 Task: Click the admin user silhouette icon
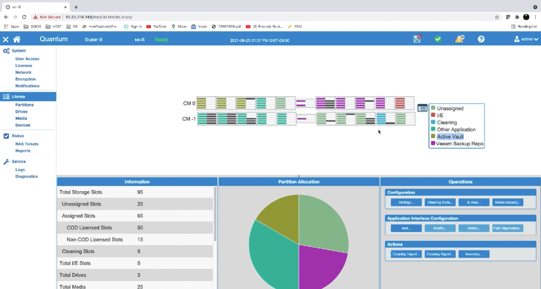[x=517, y=39]
